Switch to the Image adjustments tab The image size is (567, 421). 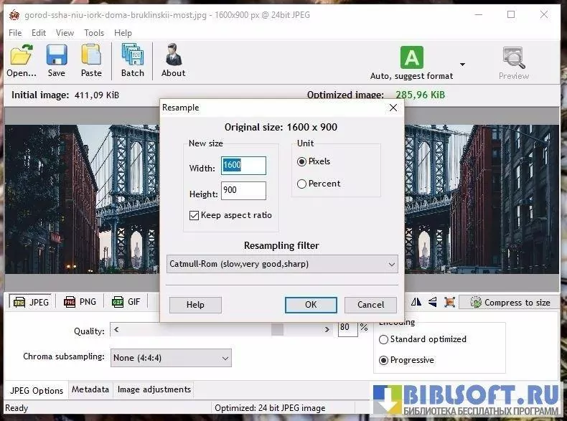tap(154, 389)
